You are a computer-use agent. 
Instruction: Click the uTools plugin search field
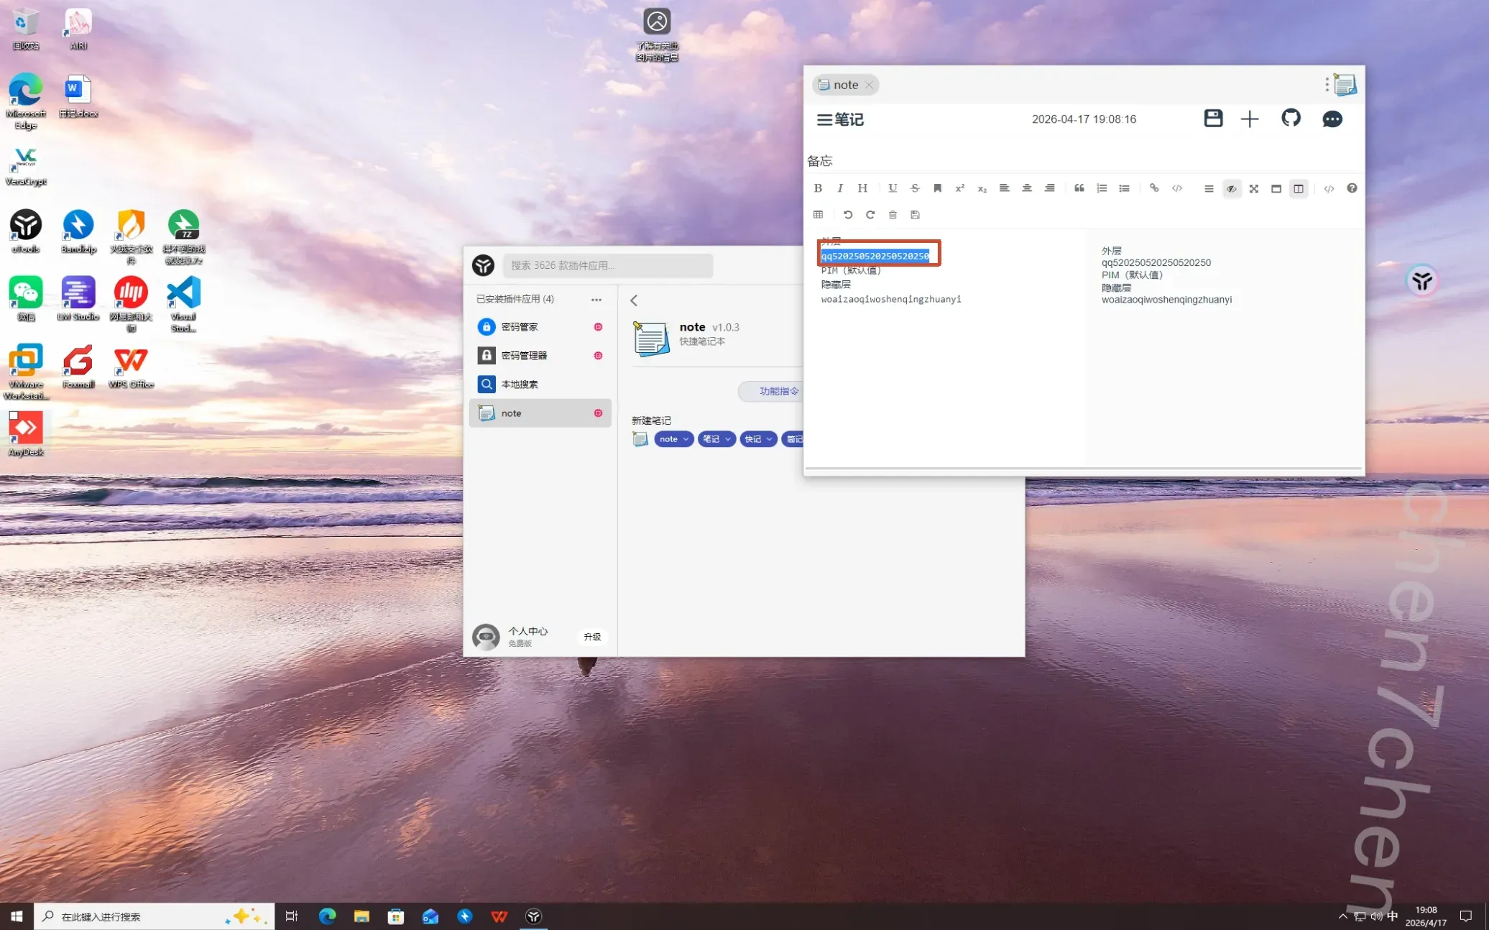coord(607,265)
